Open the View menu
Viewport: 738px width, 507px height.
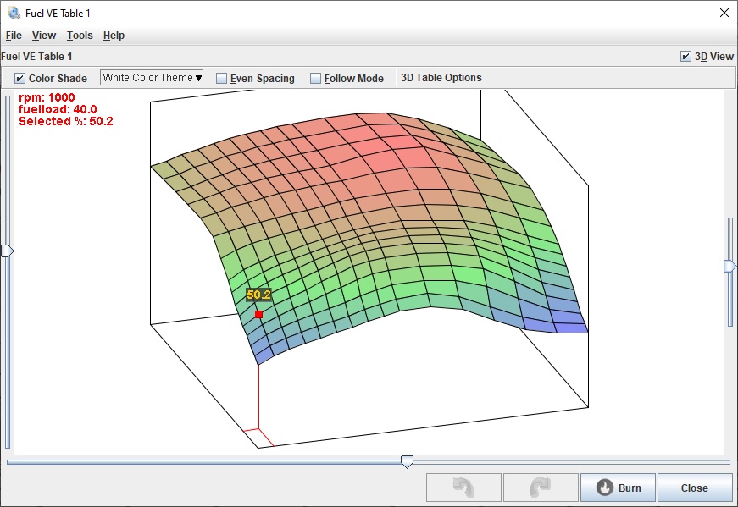click(x=44, y=36)
